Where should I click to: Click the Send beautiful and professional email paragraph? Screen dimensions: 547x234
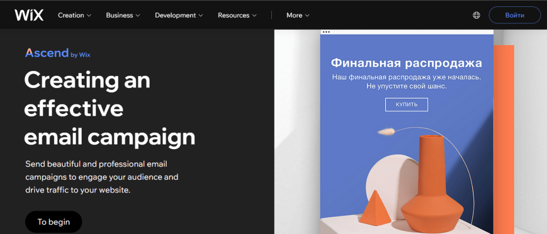coord(102,177)
